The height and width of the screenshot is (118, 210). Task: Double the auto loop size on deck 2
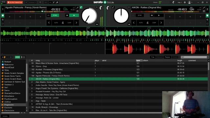[161, 23]
